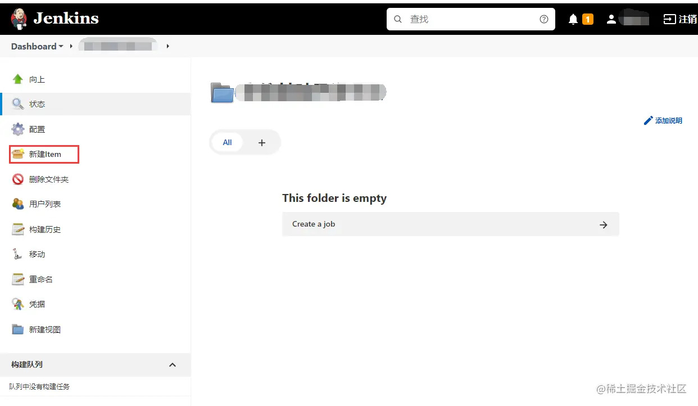Click the 配置 gear icon
Viewport: 698px width, 406px height.
18,129
